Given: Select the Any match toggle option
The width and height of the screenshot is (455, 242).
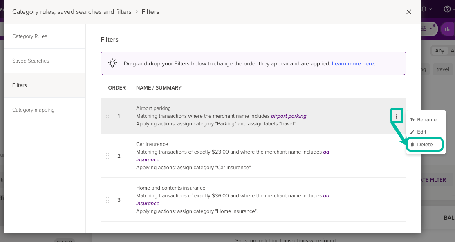Looking at the screenshot, I should click(x=439, y=51).
